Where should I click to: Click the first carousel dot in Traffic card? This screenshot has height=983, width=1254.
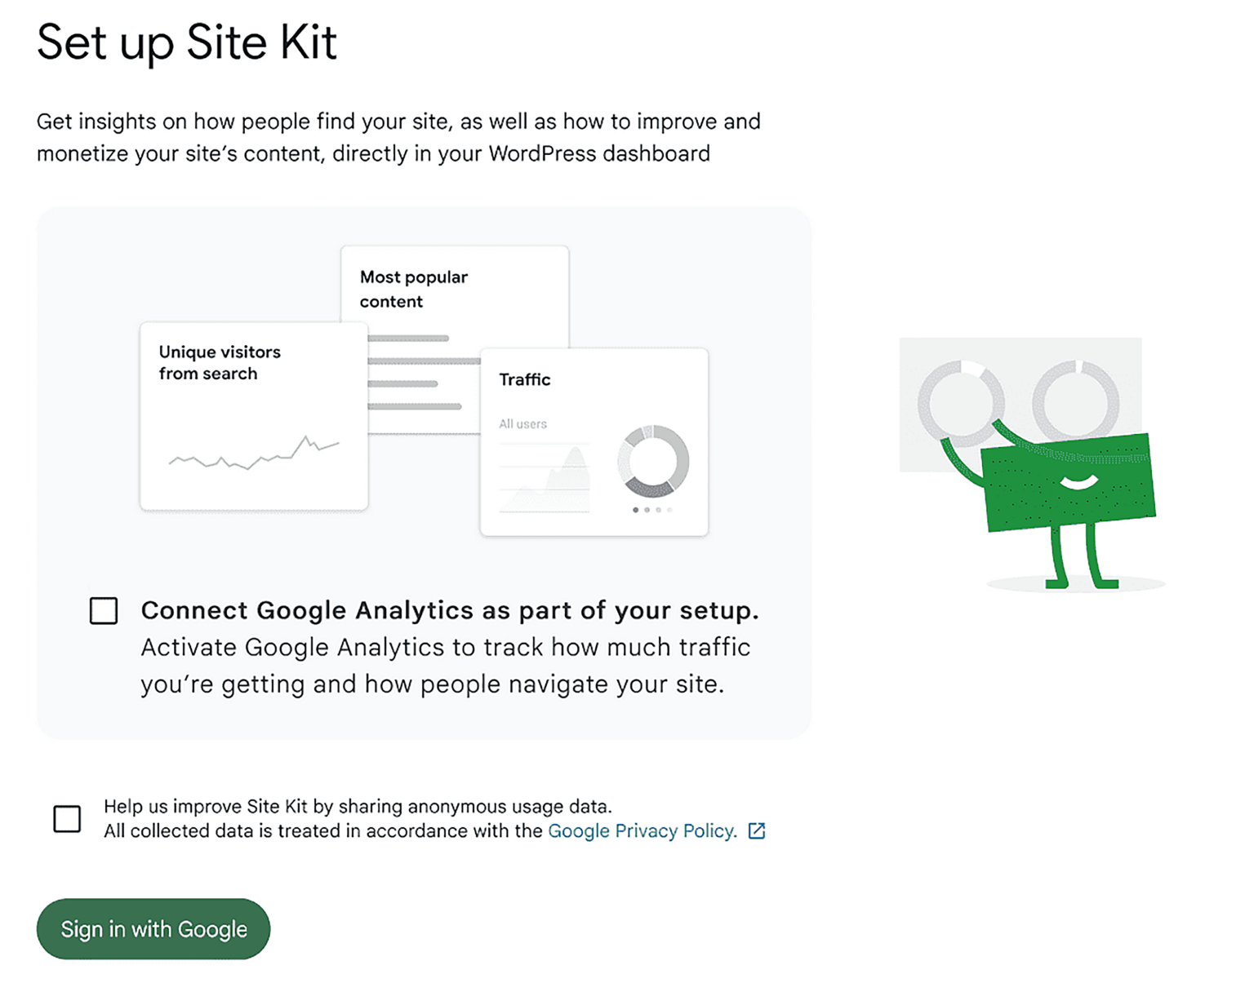click(636, 509)
